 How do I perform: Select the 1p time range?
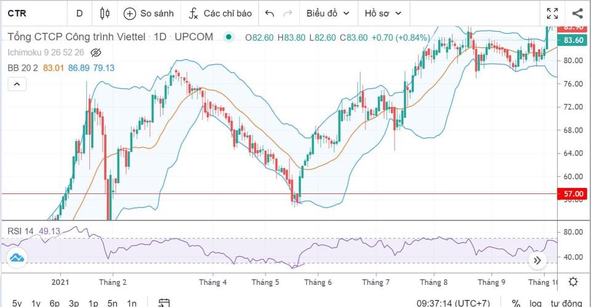pyautogui.click(x=93, y=303)
